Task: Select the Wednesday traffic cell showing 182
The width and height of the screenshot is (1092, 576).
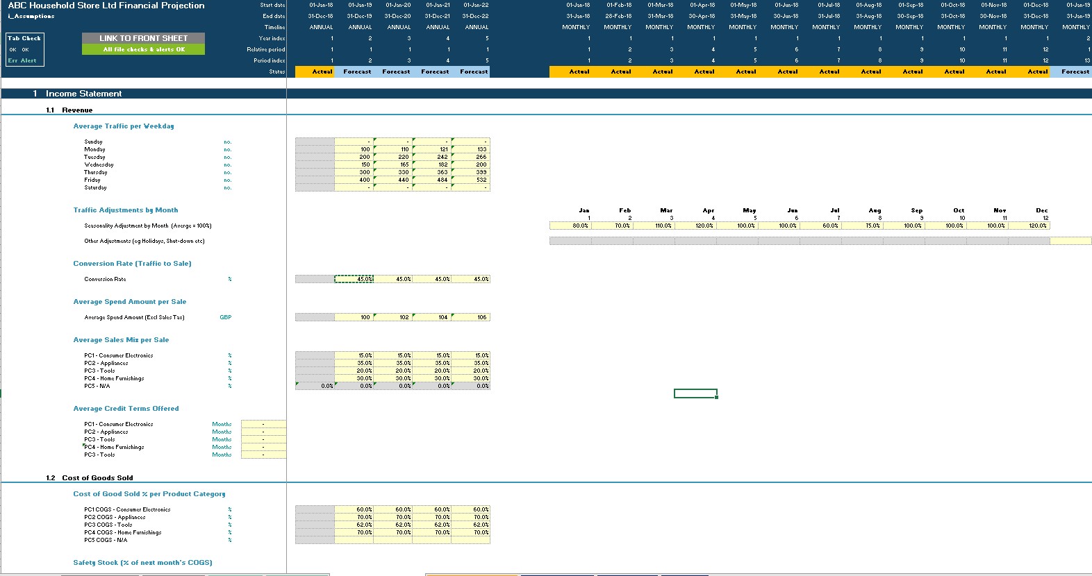Action: 432,164
